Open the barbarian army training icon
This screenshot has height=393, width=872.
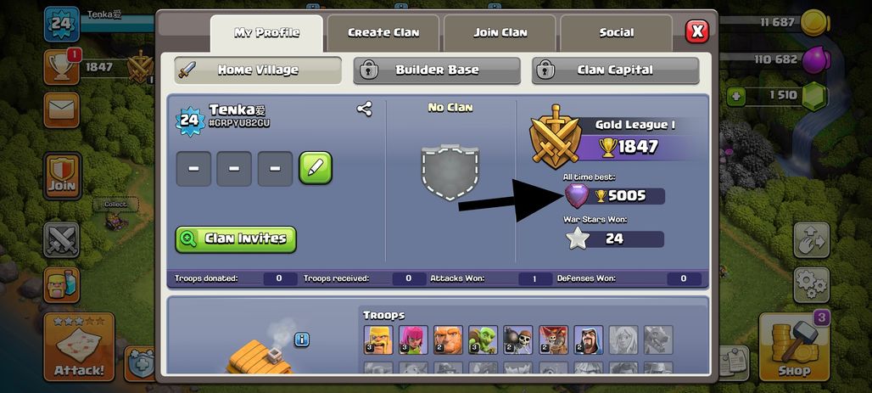(x=61, y=285)
